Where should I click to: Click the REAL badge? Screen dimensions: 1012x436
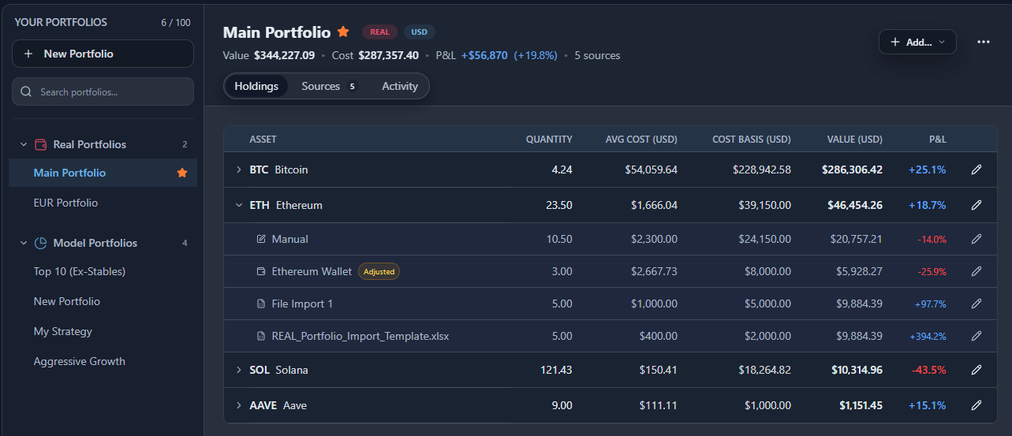tap(379, 32)
